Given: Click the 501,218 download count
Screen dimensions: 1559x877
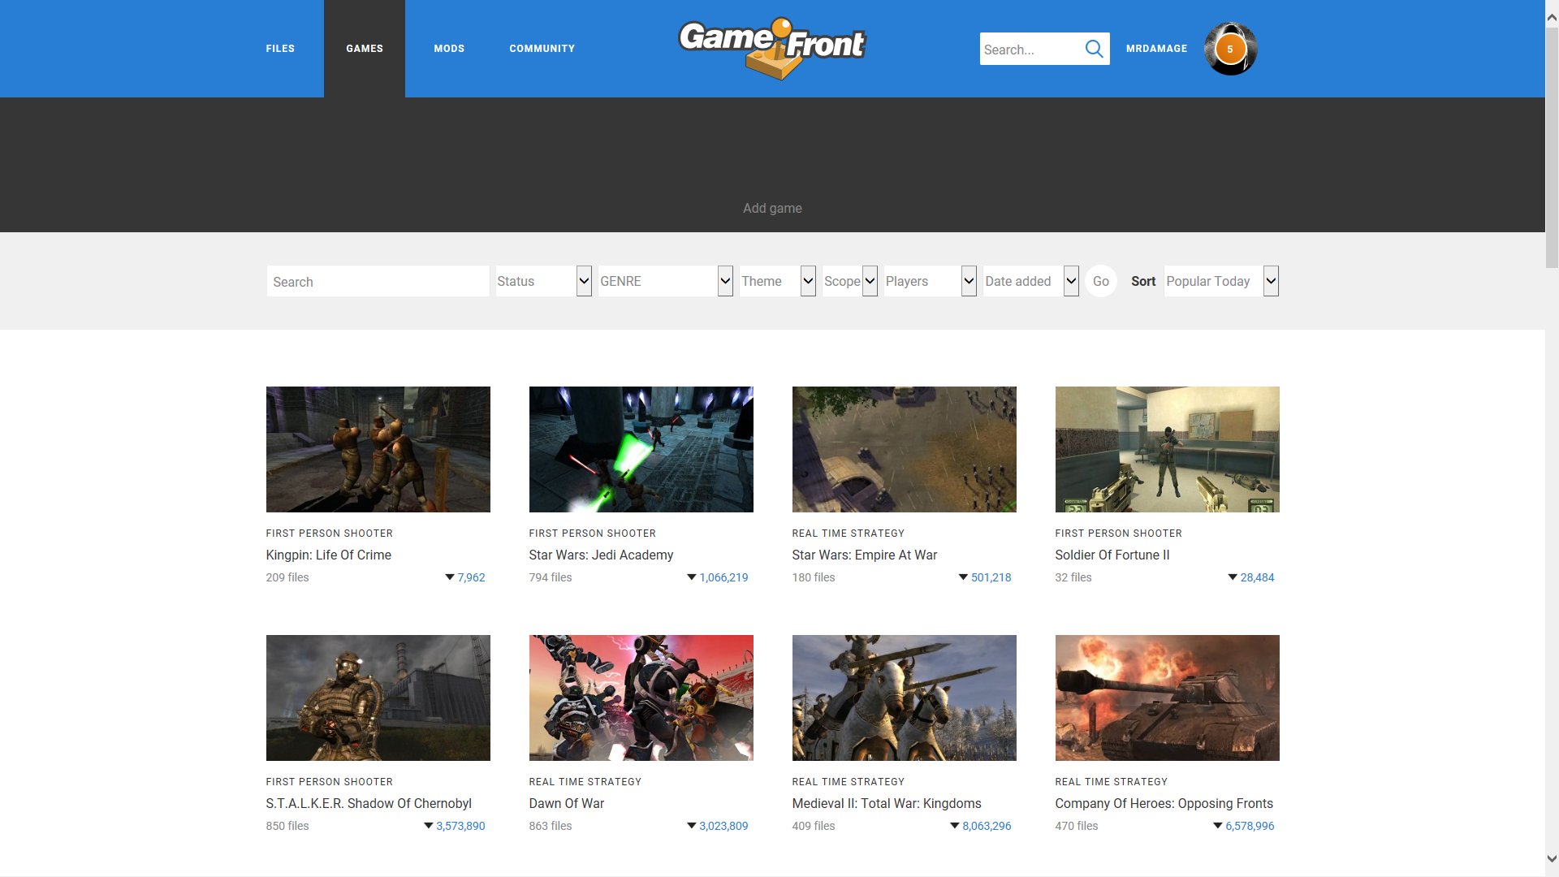Looking at the screenshot, I should pyautogui.click(x=991, y=577).
